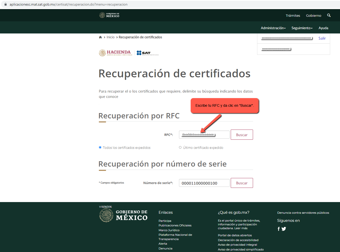Open the Twitter icon in footer
340x252 pixels.
coord(284,229)
